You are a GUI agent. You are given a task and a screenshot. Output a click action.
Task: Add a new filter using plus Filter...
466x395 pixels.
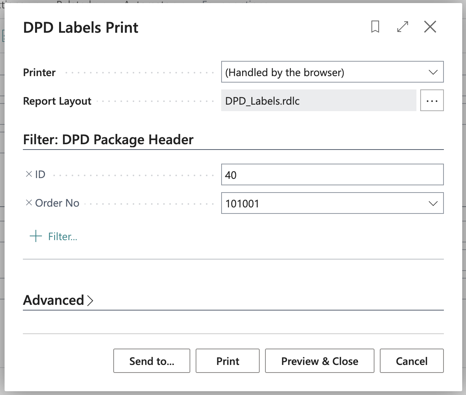[54, 236]
